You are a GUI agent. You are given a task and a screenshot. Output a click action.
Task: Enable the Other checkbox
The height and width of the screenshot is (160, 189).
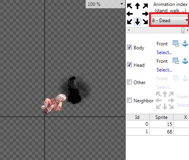coord(129,82)
